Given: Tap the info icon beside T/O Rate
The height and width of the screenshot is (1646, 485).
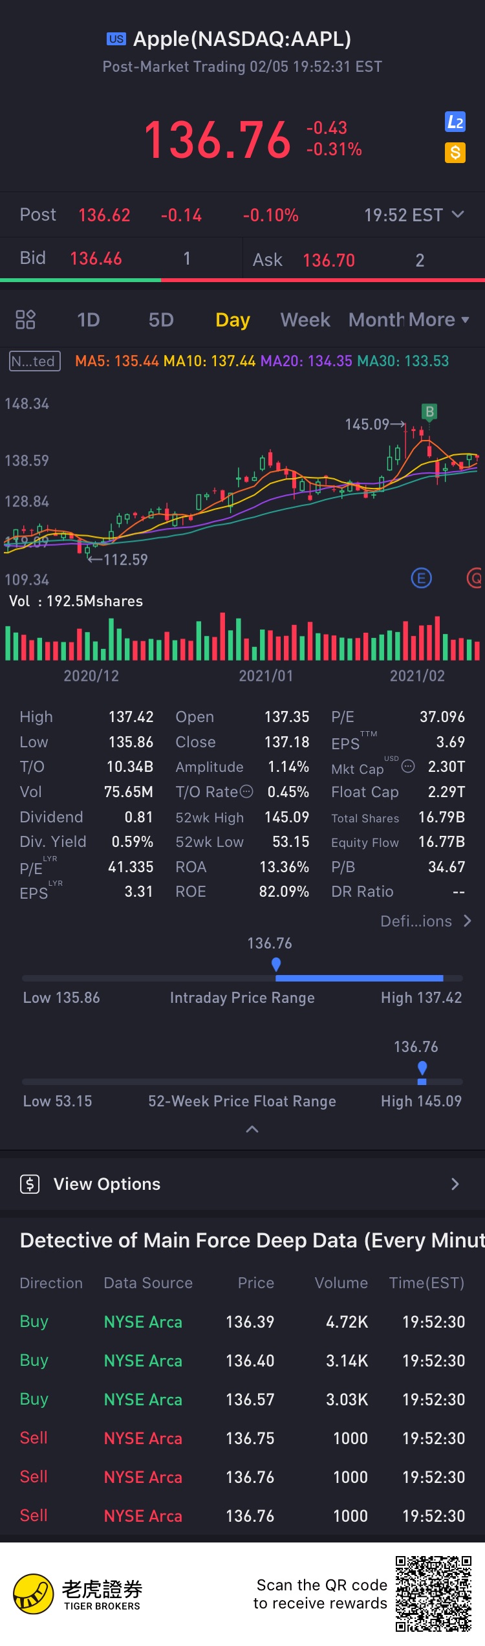Looking at the screenshot, I should pos(246,791).
